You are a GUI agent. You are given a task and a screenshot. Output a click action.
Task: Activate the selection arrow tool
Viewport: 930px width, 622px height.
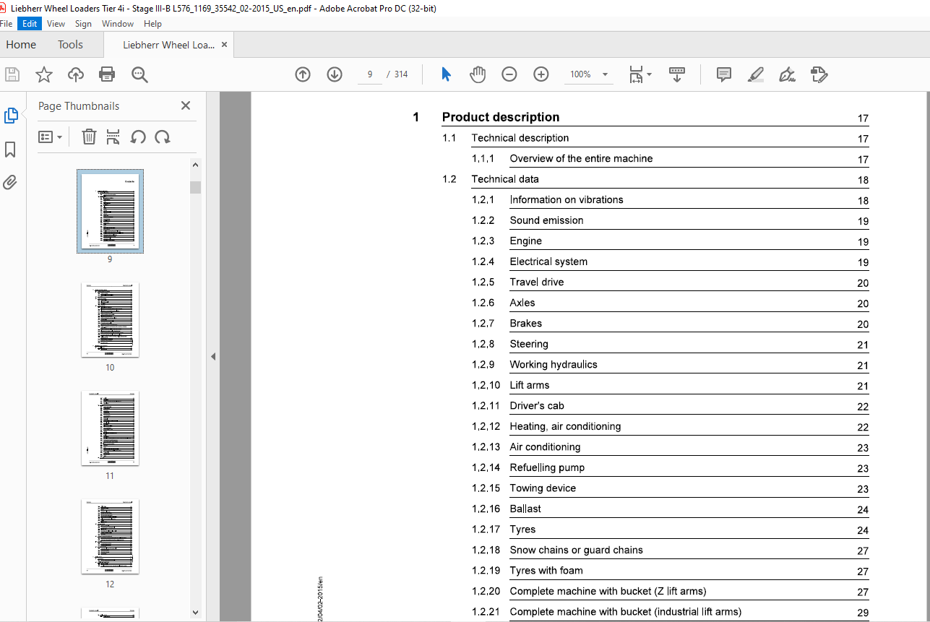click(446, 74)
